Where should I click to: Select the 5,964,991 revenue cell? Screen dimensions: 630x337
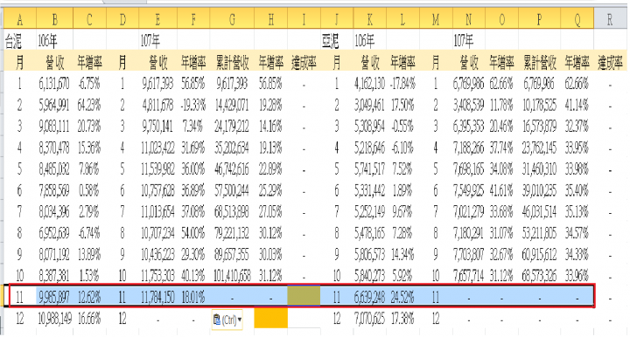tap(54, 105)
